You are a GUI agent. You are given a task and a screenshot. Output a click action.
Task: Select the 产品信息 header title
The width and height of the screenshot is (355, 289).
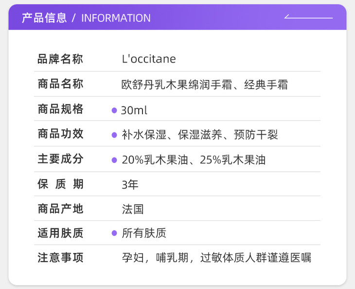point(44,18)
